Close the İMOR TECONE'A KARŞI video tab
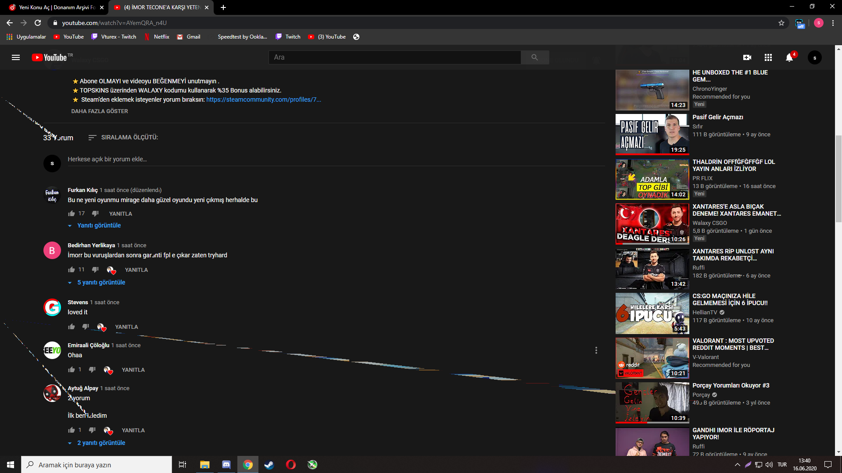This screenshot has width=842, height=473. tap(207, 7)
